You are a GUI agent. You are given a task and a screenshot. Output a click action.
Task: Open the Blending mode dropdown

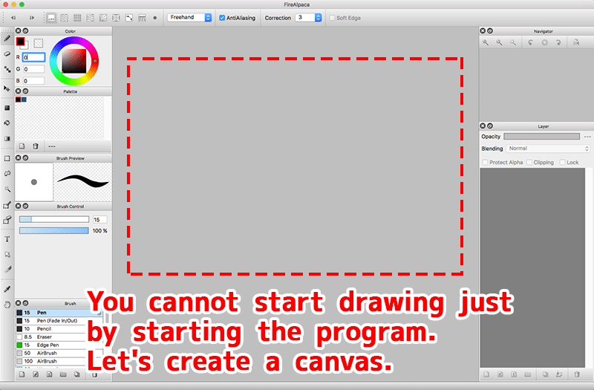point(549,149)
